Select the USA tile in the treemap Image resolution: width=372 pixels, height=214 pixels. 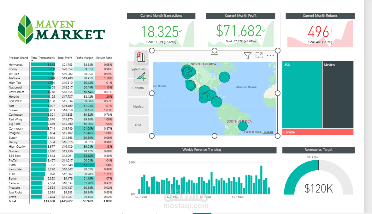(x=302, y=95)
